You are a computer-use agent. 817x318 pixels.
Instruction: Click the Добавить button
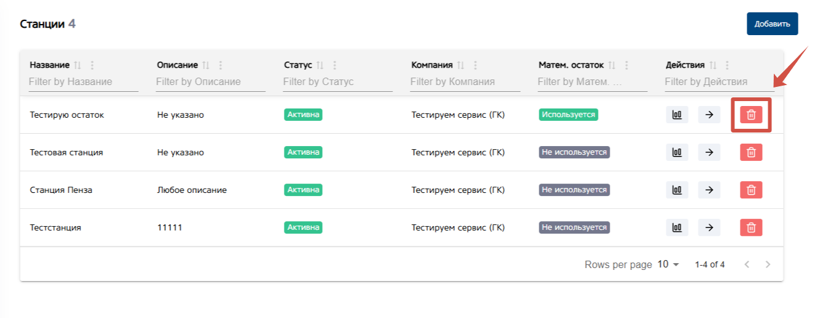click(x=772, y=24)
